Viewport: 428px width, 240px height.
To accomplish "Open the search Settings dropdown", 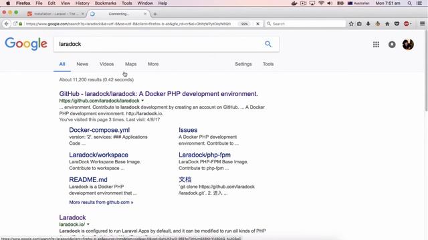I will point(243,64).
